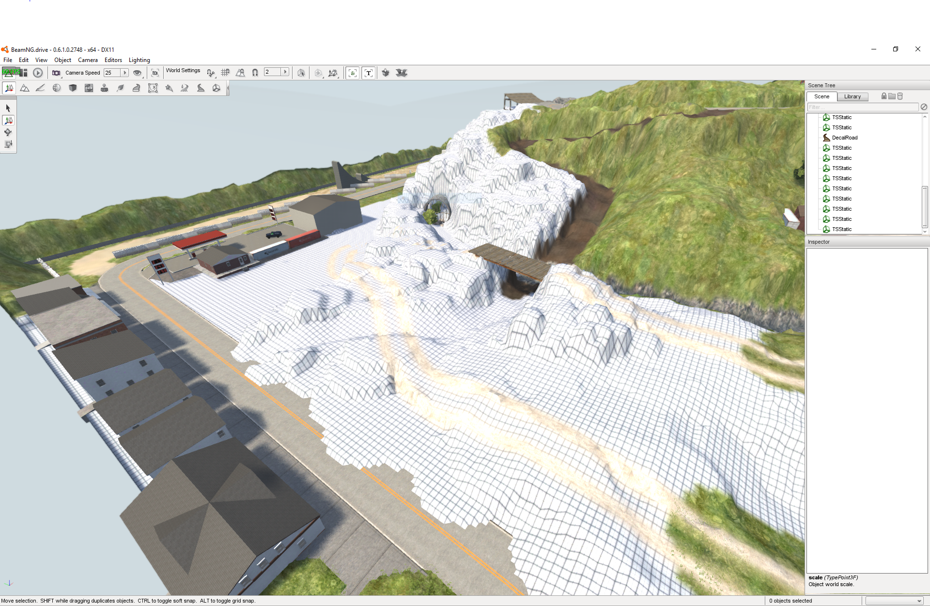Add a new folder in Scene Tree

click(892, 96)
